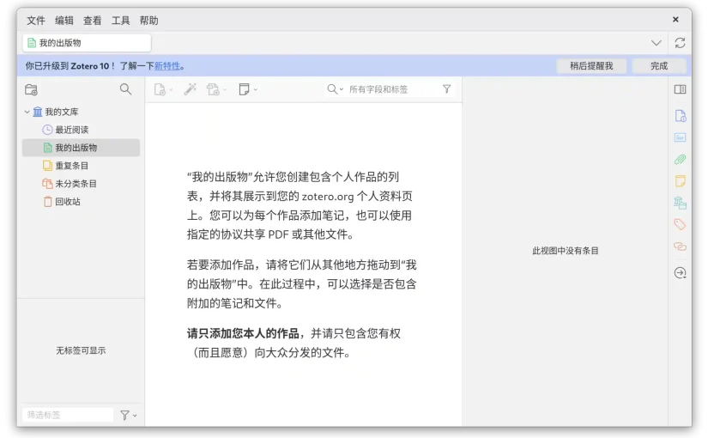
Task: Jump to the Related section icon
Action: [x=680, y=246]
